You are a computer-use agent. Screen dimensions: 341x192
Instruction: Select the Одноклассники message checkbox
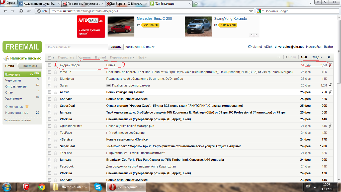click(x=49, y=126)
